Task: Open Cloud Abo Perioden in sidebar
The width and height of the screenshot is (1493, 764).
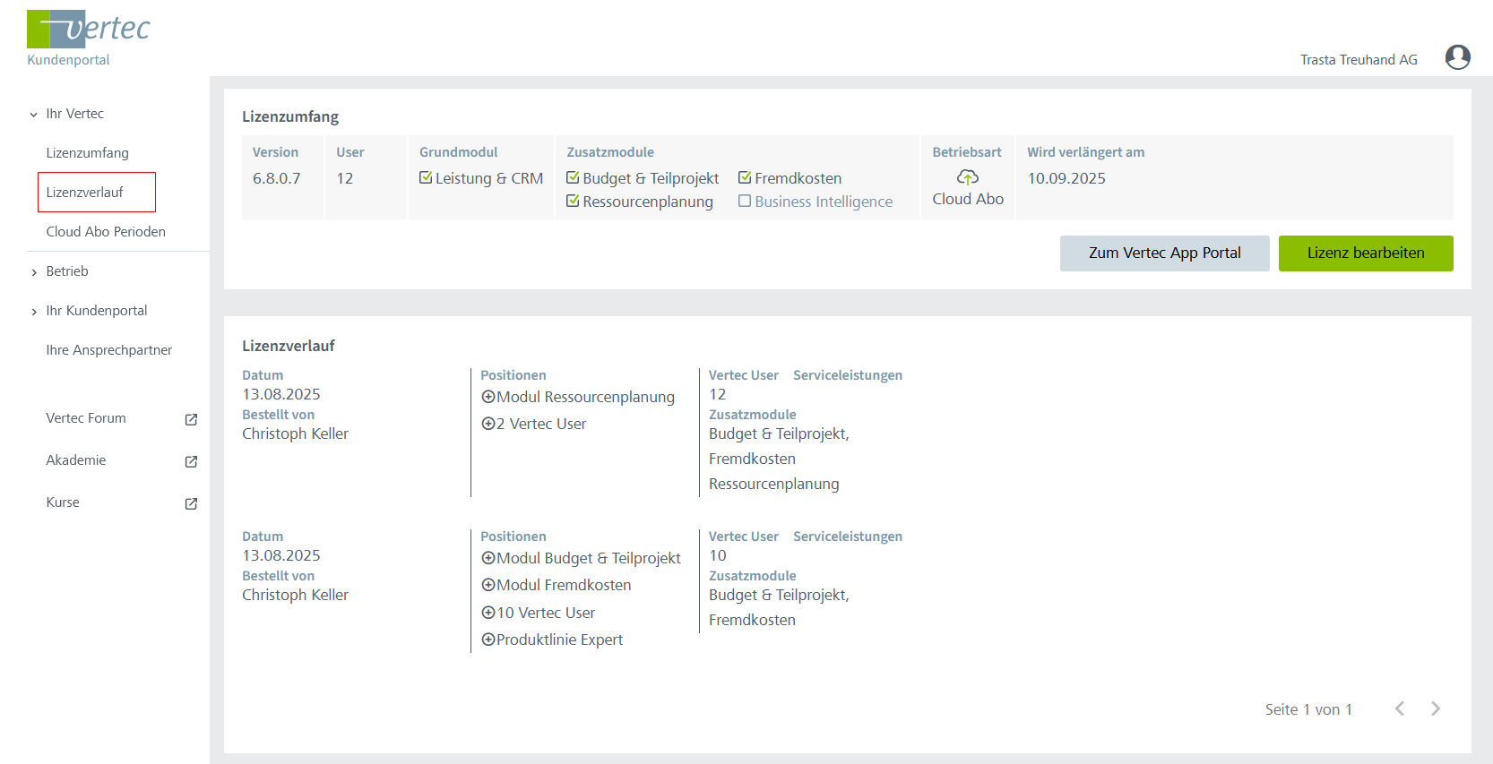Action: [106, 232]
